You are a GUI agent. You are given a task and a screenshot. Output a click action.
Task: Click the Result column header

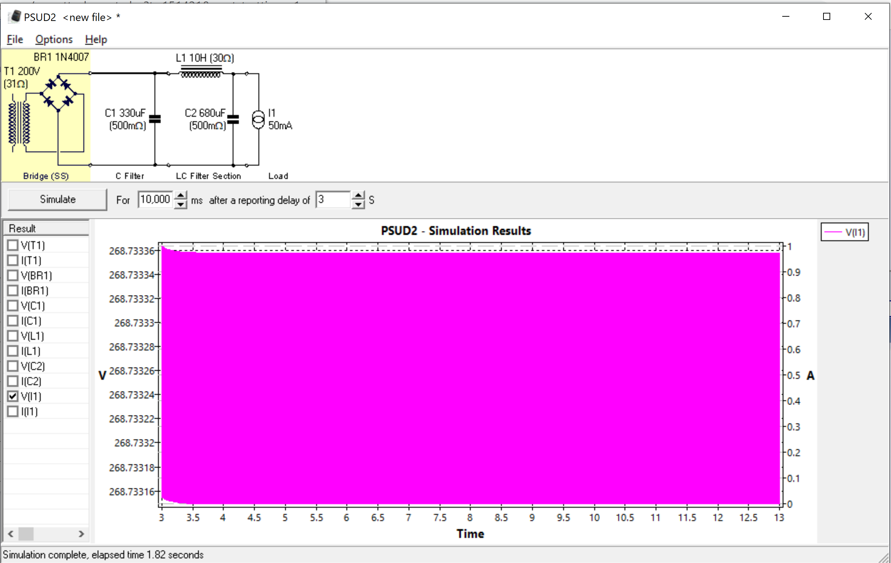coord(46,229)
